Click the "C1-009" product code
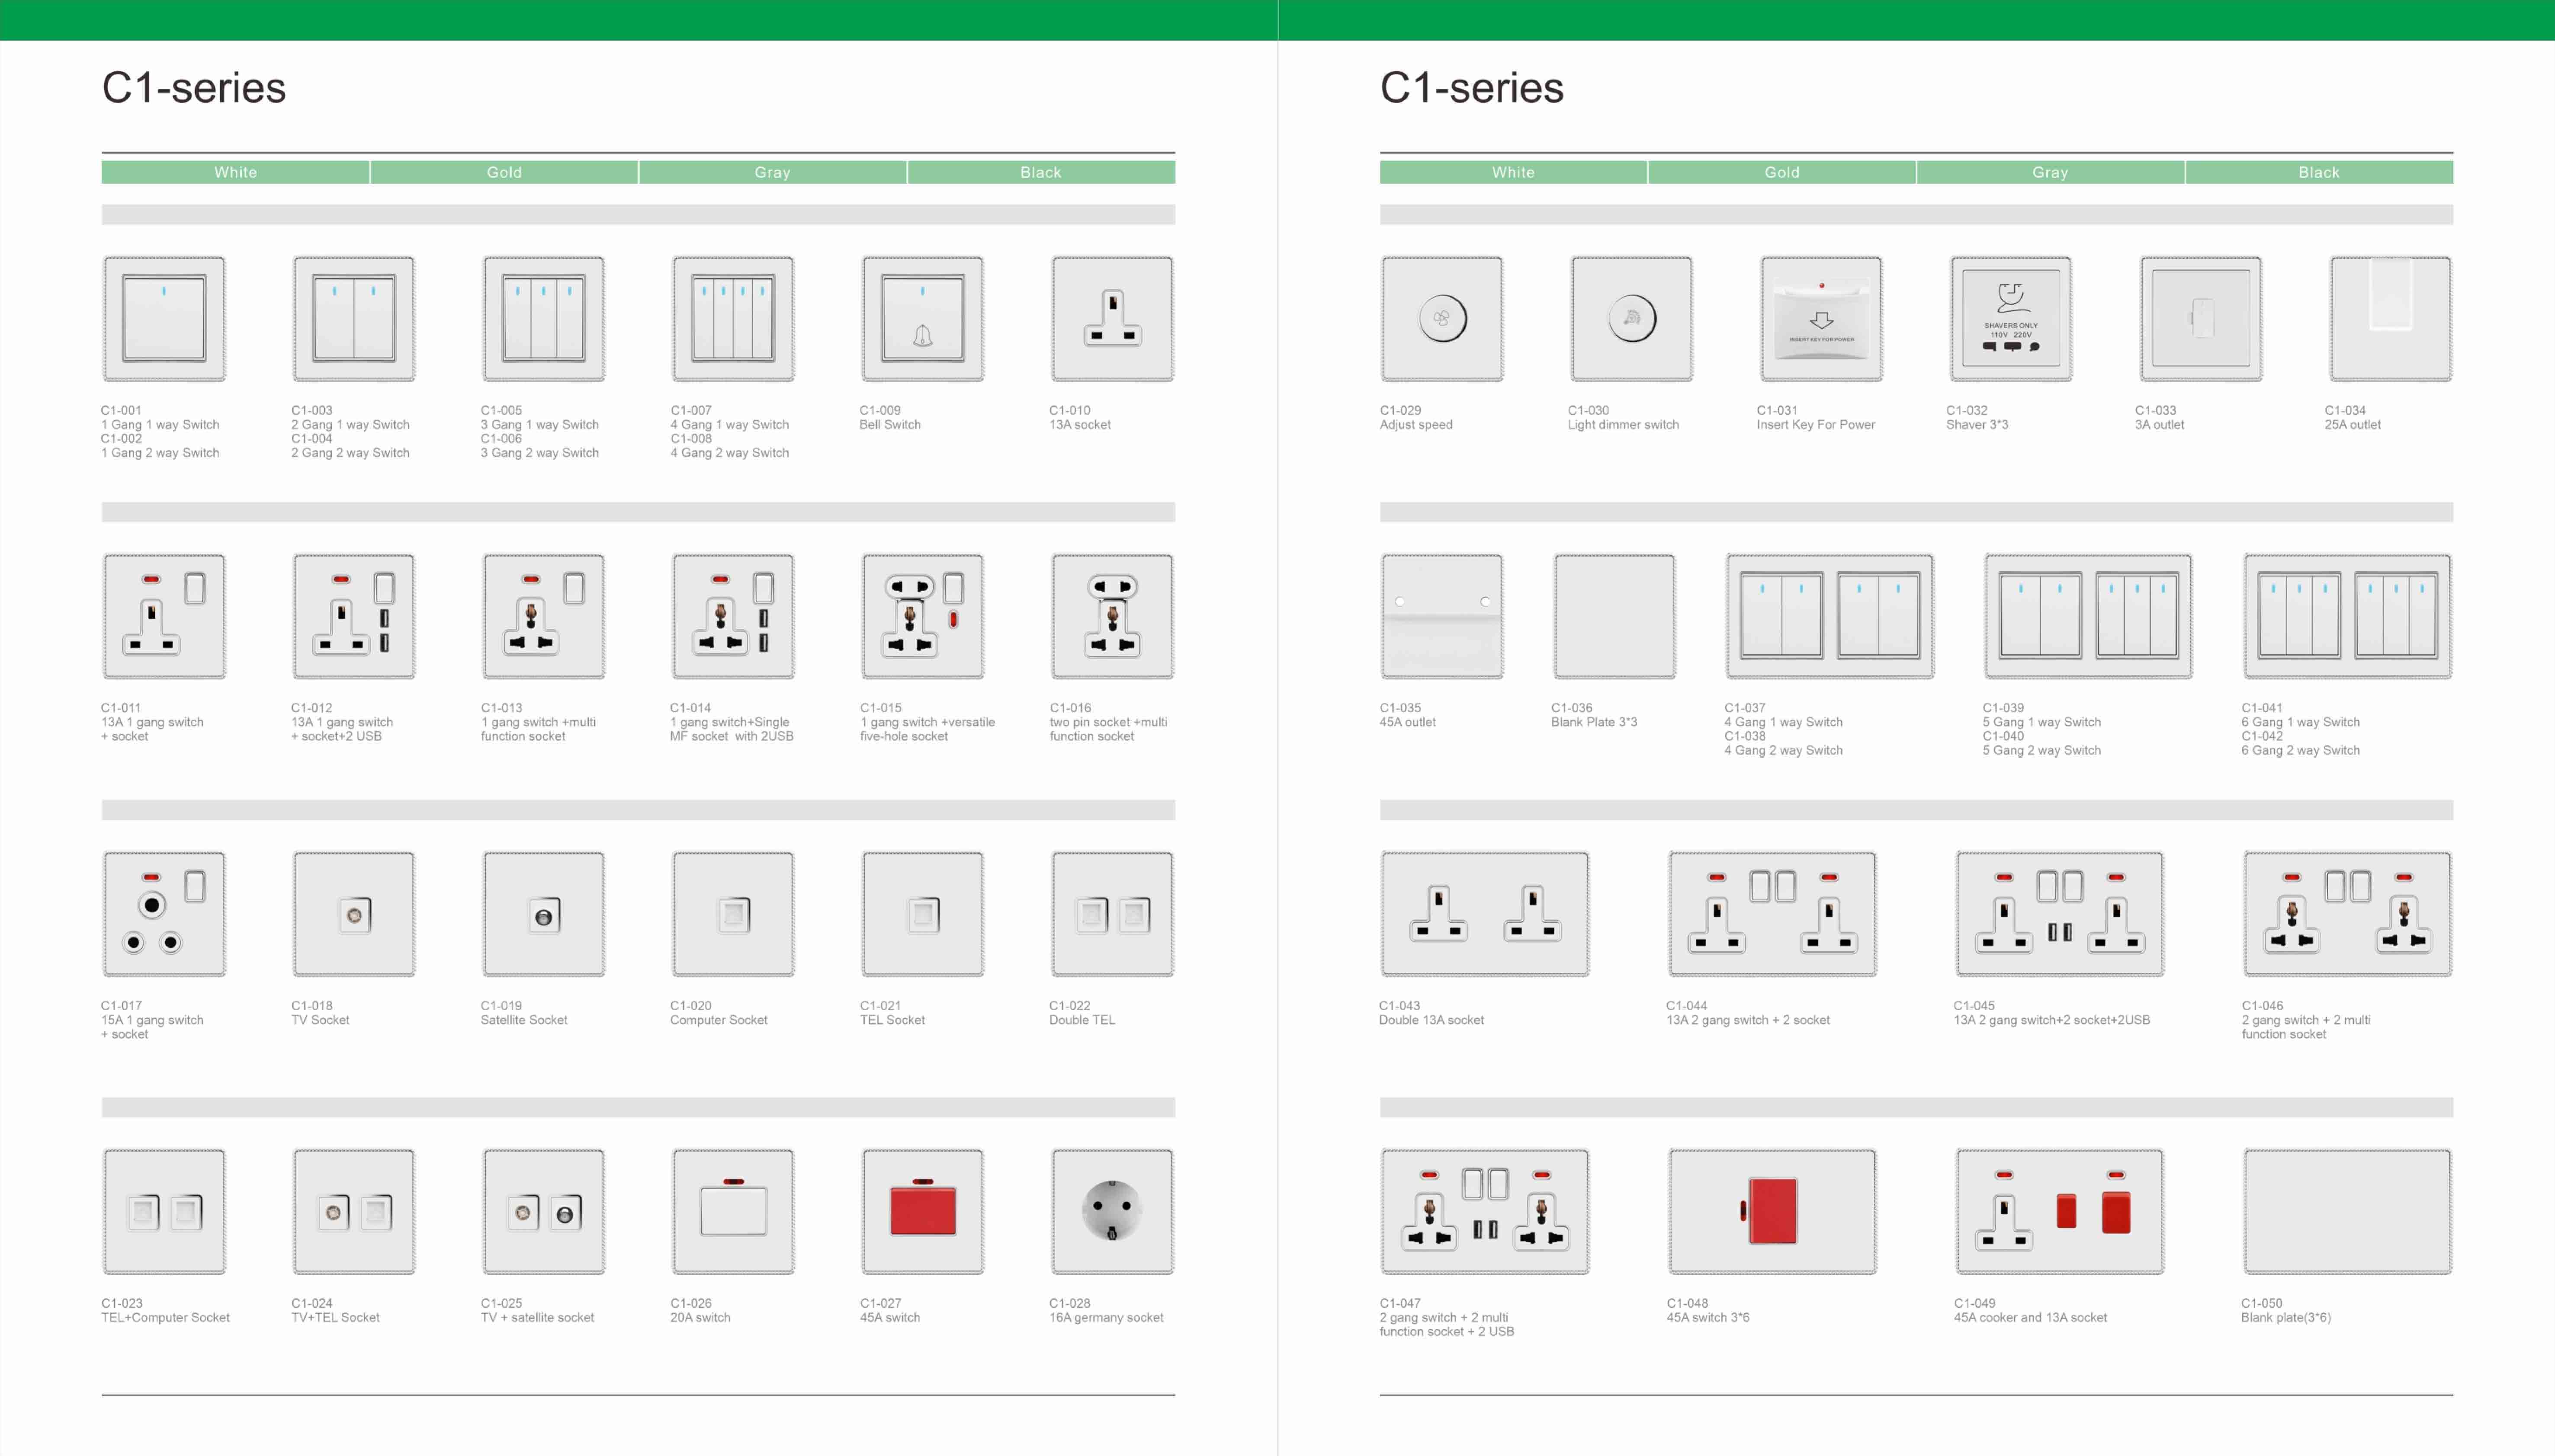 coord(880,410)
